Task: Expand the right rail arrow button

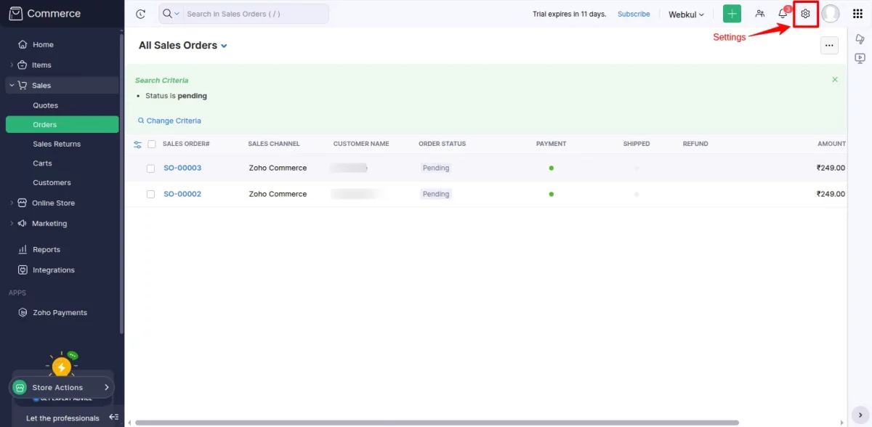Action: coord(860,415)
